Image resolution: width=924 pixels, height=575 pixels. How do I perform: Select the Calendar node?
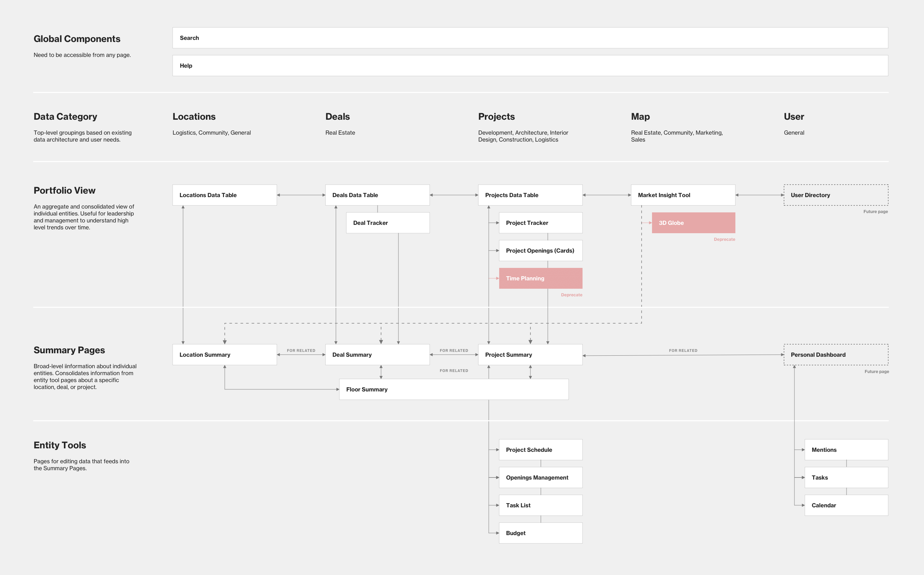(x=847, y=505)
